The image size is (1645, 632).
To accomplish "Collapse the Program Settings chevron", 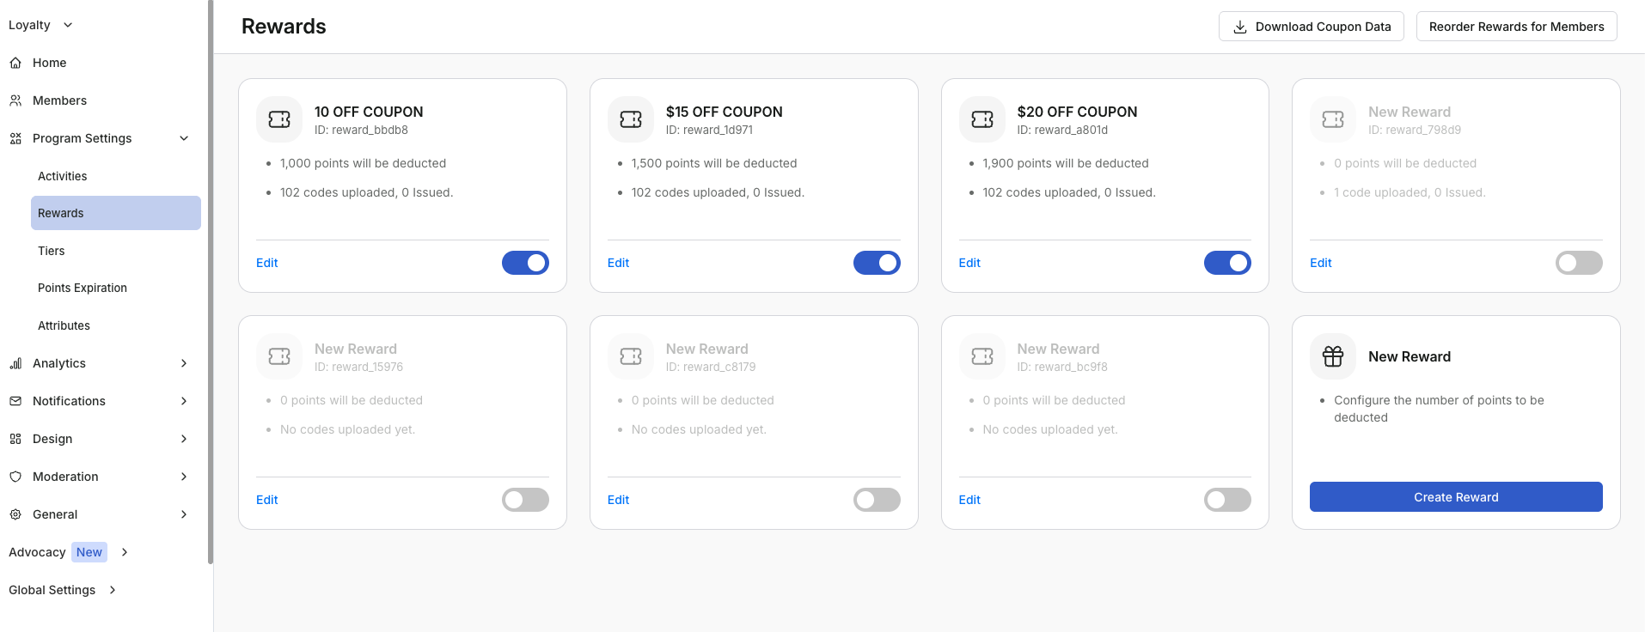I will click(x=184, y=138).
